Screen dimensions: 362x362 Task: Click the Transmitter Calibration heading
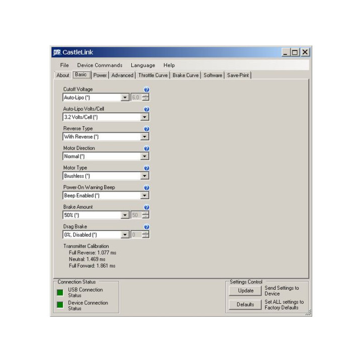(86, 246)
